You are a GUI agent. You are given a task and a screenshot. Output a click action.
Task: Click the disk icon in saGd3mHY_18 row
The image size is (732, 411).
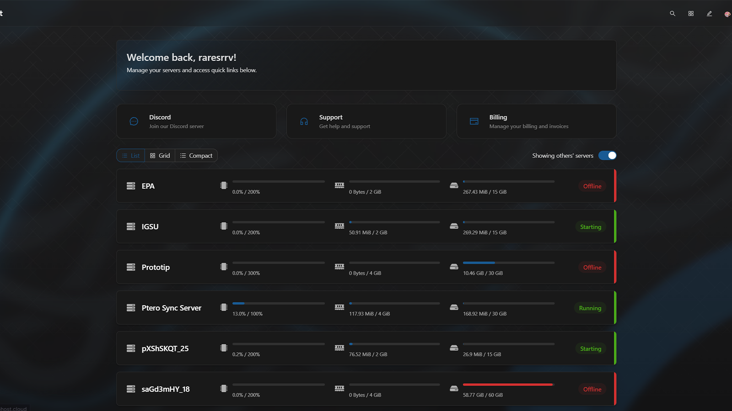(x=454, y=389)
